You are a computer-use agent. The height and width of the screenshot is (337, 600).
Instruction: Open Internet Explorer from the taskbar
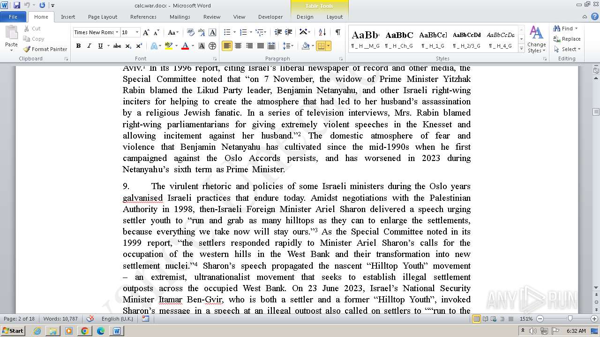pyautogui.click(x=37, y=331)
